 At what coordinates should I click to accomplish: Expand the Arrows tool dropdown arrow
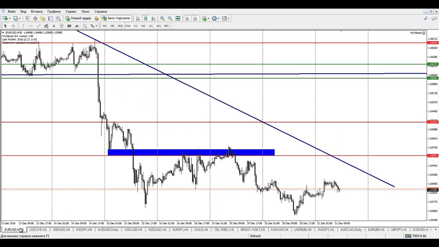click(96, 26)
